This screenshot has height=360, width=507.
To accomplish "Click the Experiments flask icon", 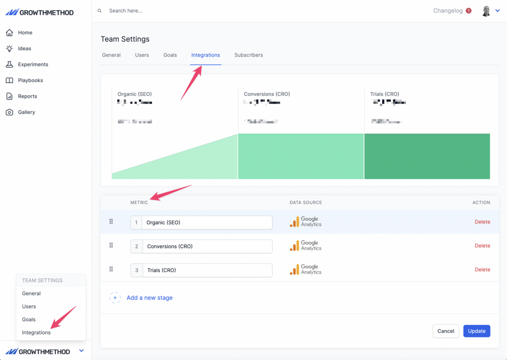I will point(10,64).
